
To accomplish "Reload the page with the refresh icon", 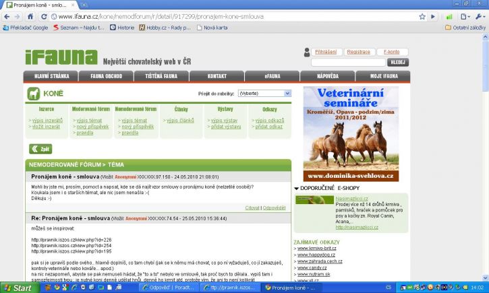I will [44, 17].
